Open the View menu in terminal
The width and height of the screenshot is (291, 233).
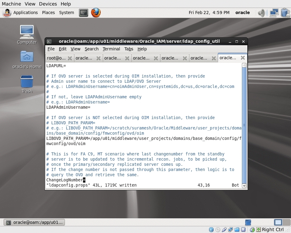pos(76,49)
